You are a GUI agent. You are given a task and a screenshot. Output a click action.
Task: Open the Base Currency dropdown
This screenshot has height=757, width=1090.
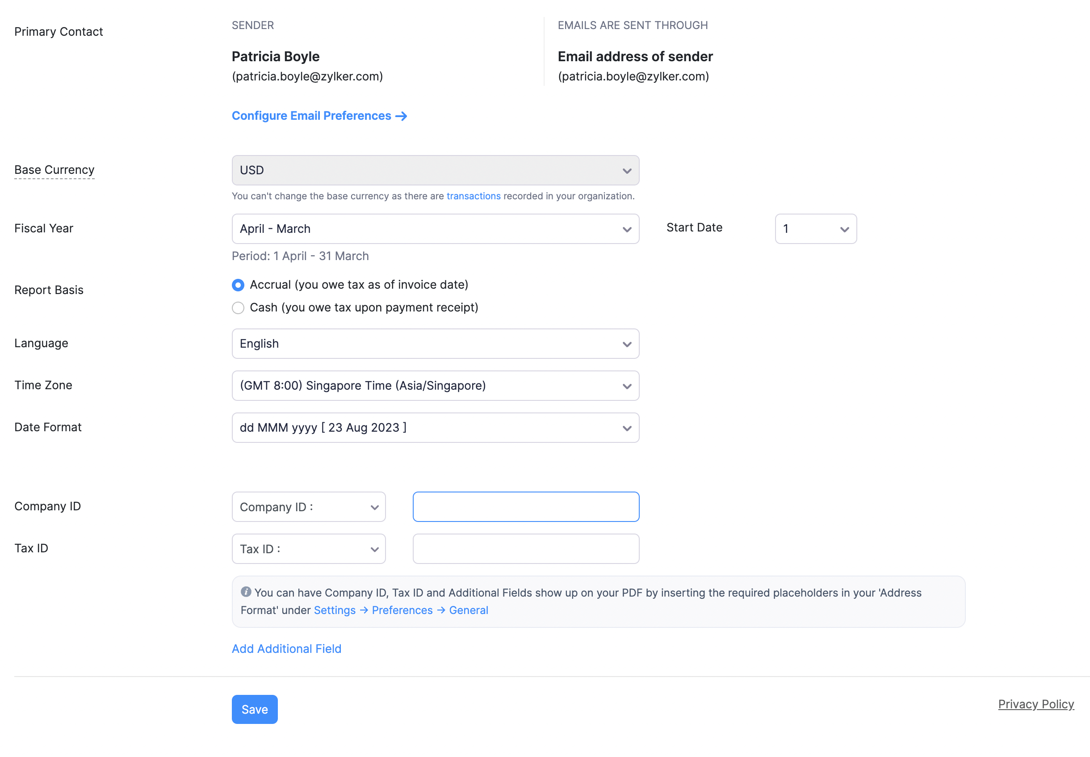435,170
